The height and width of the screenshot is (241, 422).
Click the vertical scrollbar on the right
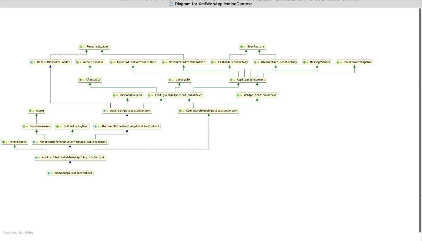[420, 120]
